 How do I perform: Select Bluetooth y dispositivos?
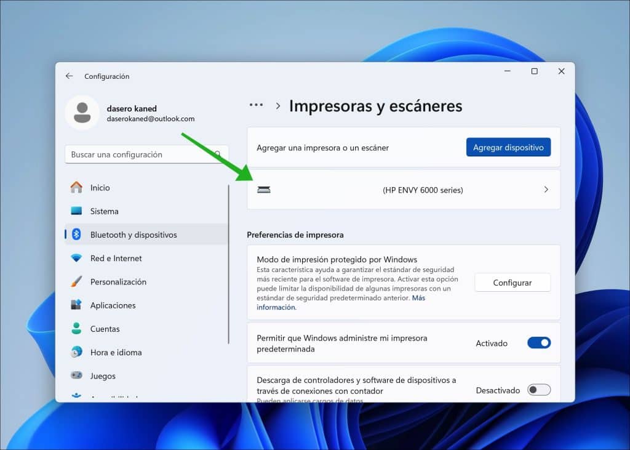point(146,234)
